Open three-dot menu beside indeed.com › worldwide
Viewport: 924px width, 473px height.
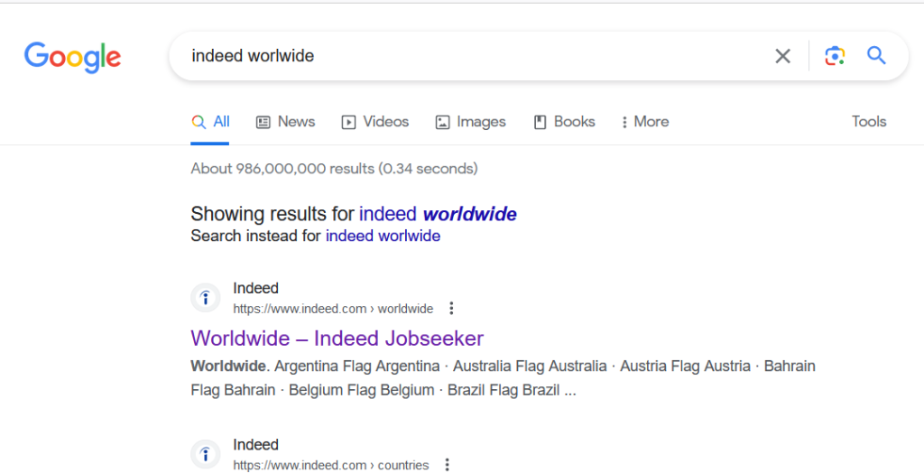pyautogui.click(x=451, y=309)
